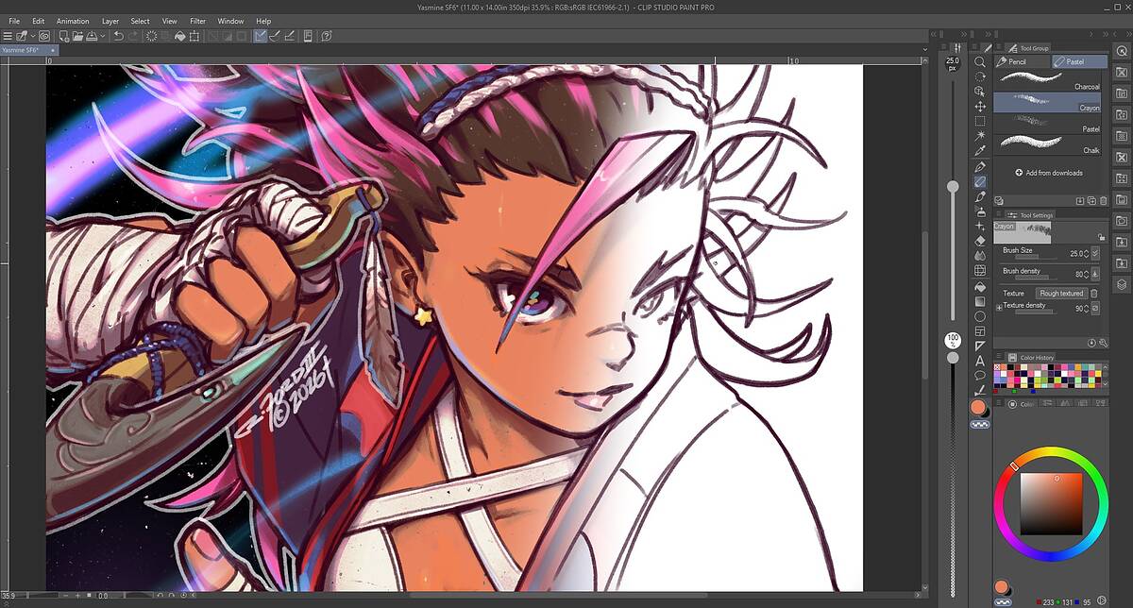
Task: Click the New canvas icon
Action: pyautogui.click(x=64, y=36)
